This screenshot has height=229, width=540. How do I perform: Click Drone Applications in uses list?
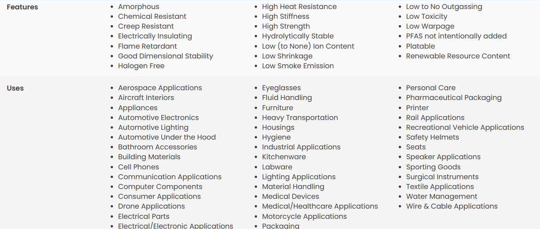click(151, 206)
